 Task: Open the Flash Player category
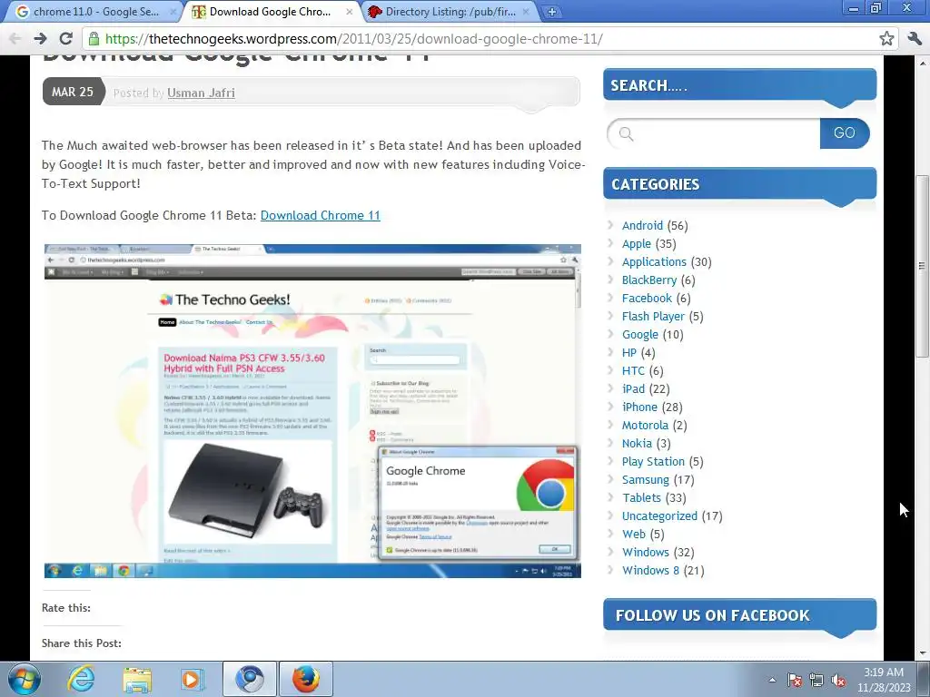(x=654, y=317)
